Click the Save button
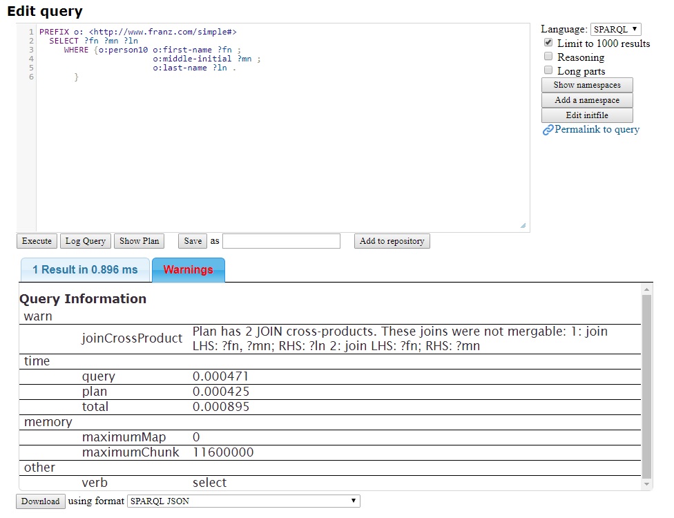 pyautogui.click(x=193, y=241)
